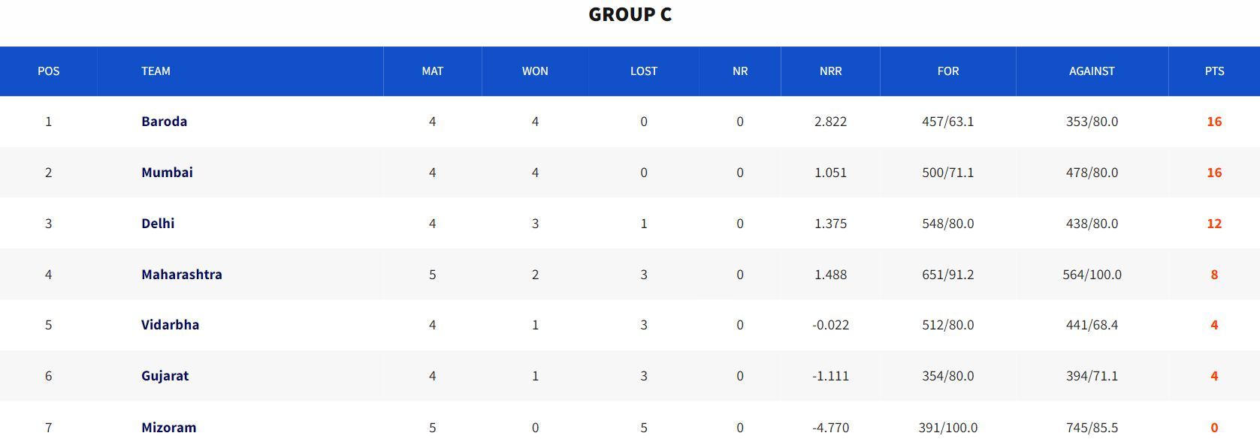Open the Mumbai team link

point(167,173)
